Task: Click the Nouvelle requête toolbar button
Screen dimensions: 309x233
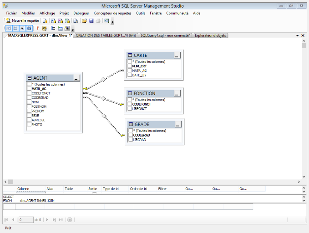Action: [22, 21]
